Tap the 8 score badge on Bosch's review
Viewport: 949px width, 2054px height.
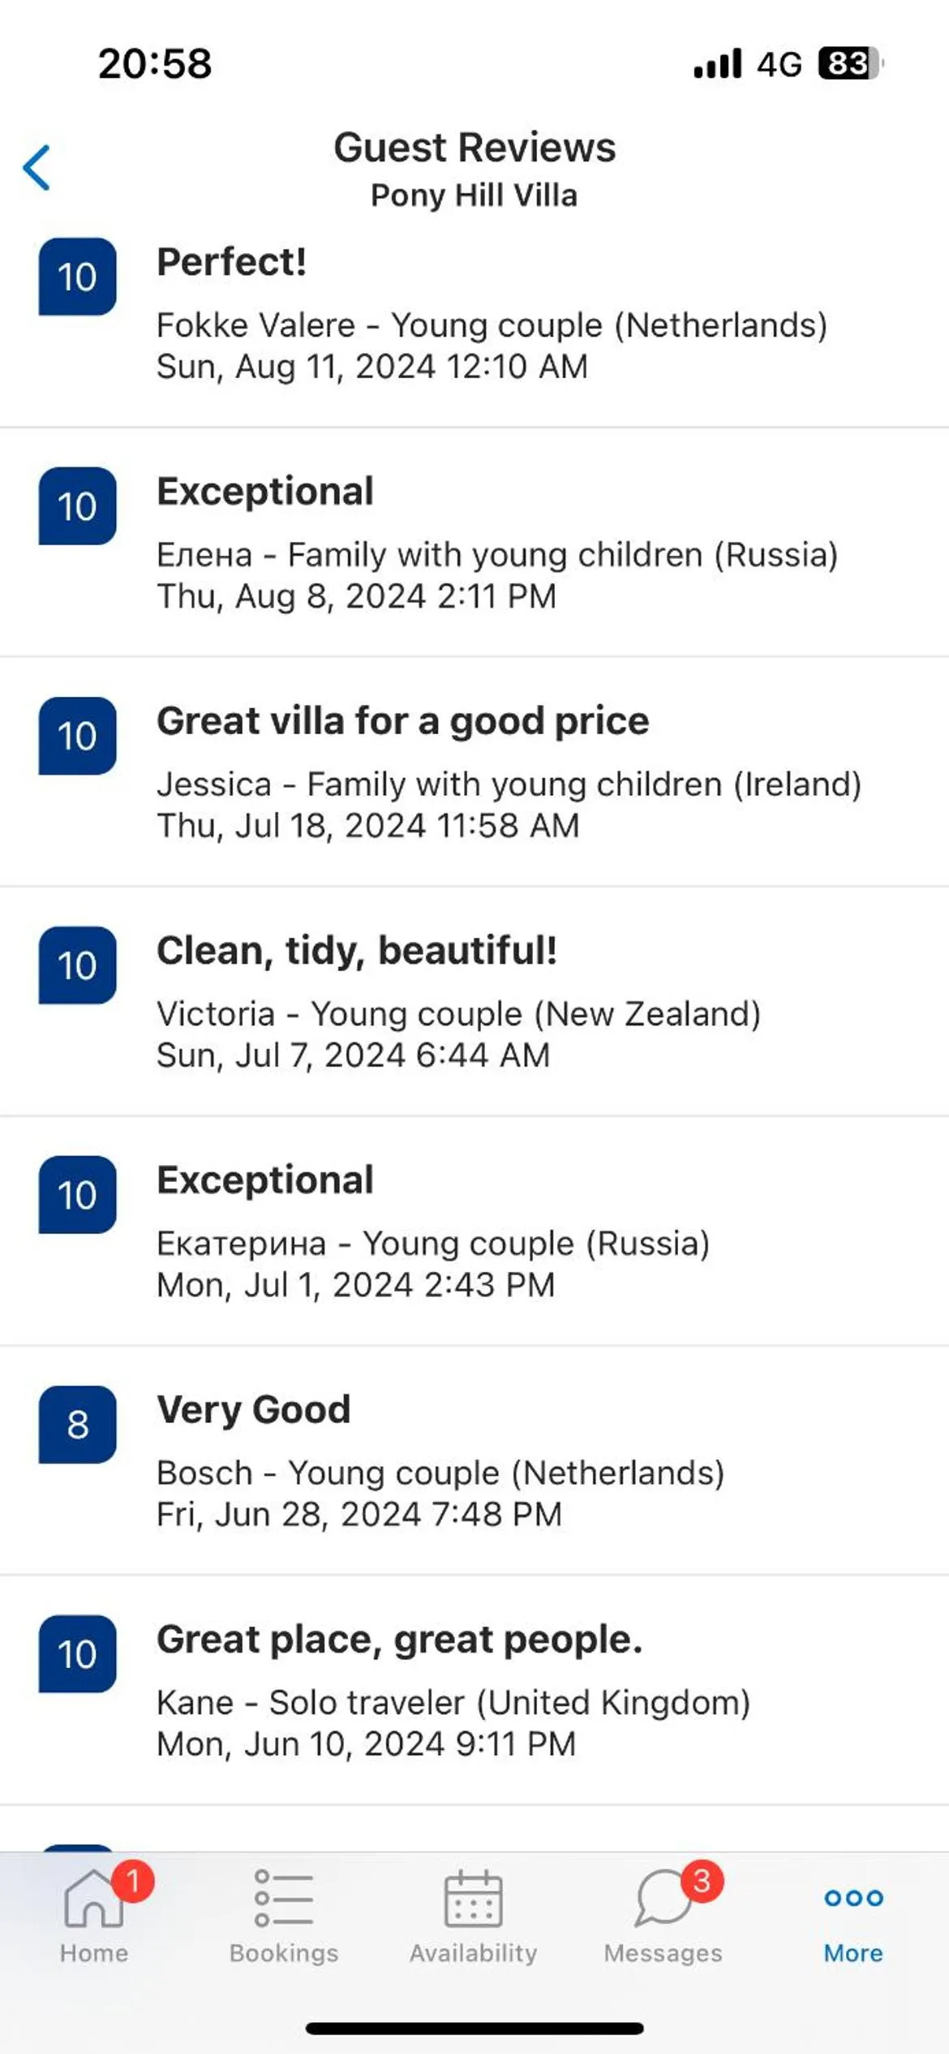(77, 1424)
